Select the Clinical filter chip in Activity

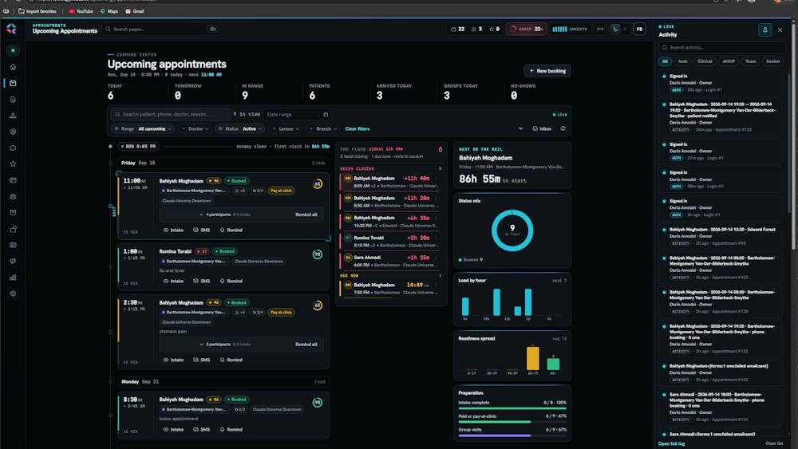(705, 61)
